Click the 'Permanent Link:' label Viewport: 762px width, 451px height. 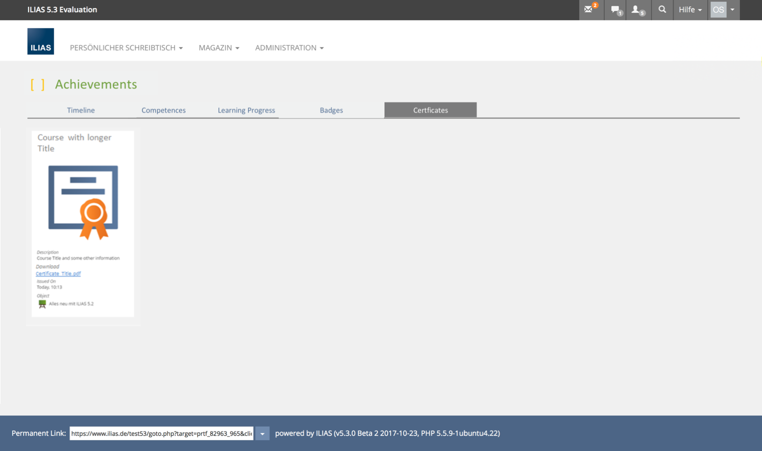[38, 433]
